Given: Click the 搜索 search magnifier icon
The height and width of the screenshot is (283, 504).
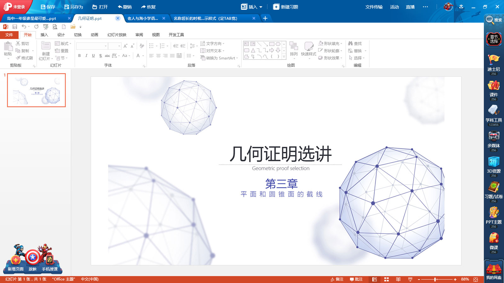Looking at the screenshot, I should (494, 20).
